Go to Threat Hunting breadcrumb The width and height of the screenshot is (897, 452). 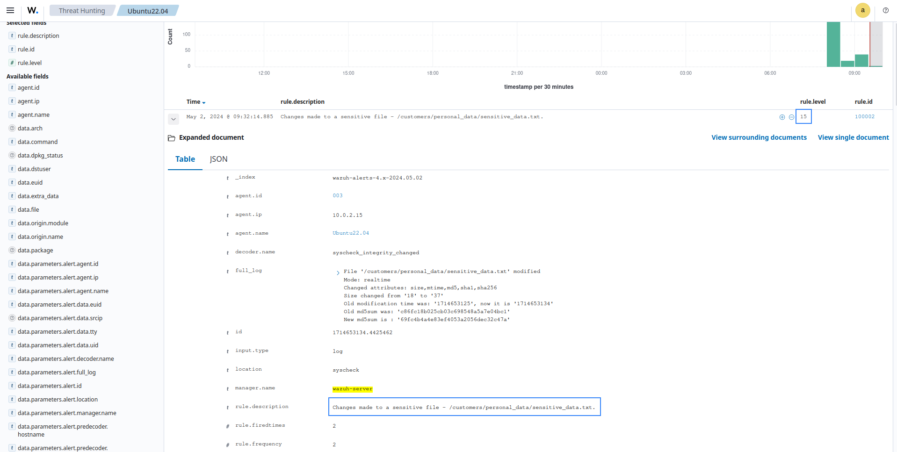82,11
